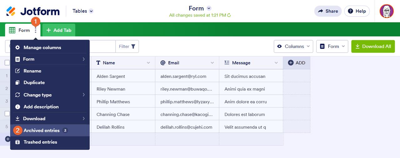Expand the Tables product dropdown
Viewport: 400px width, 158px height.
tap(91, 11)
